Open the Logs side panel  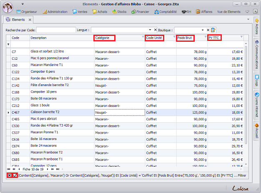click(x=257, y=81)
